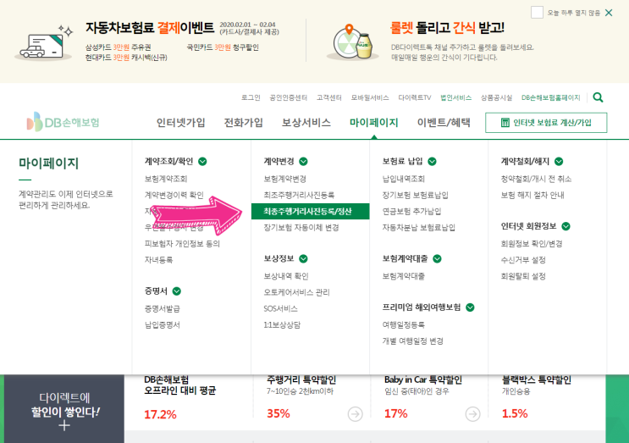Select 보험계약조회 menu entry
This screenshot has width=629, height=443.
pyautogui.click(x=166, y=179)
